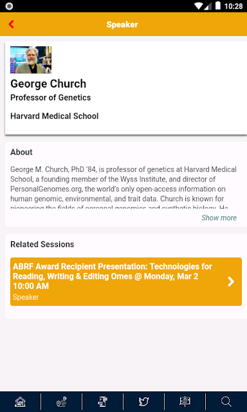The height and width of the screenshot is (412, 247).
Task: Tap the Speaker role label on session card
Action: pyautogui.click(x=26, y=297)
